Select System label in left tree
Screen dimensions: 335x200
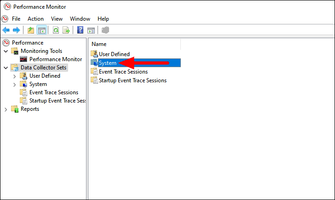coord(38,84)
